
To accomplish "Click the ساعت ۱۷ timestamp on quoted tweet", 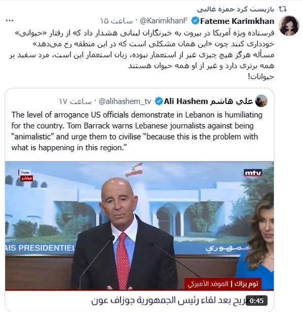I will (x=75, y=101).
